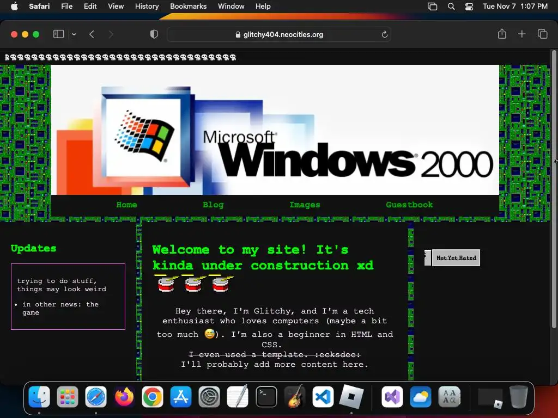558x418 pixels.
Task: Open Visual Studio Code from the Dock
Action: coord(323,397)
